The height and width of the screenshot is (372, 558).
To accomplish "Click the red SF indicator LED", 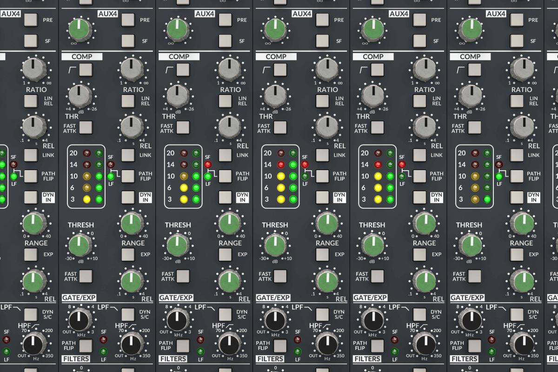I will tap(208, 164).
